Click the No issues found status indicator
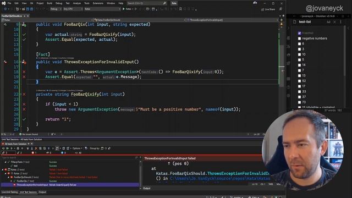Image resolution: width=352 pixels, height=198 pixels. coord(29,134)
